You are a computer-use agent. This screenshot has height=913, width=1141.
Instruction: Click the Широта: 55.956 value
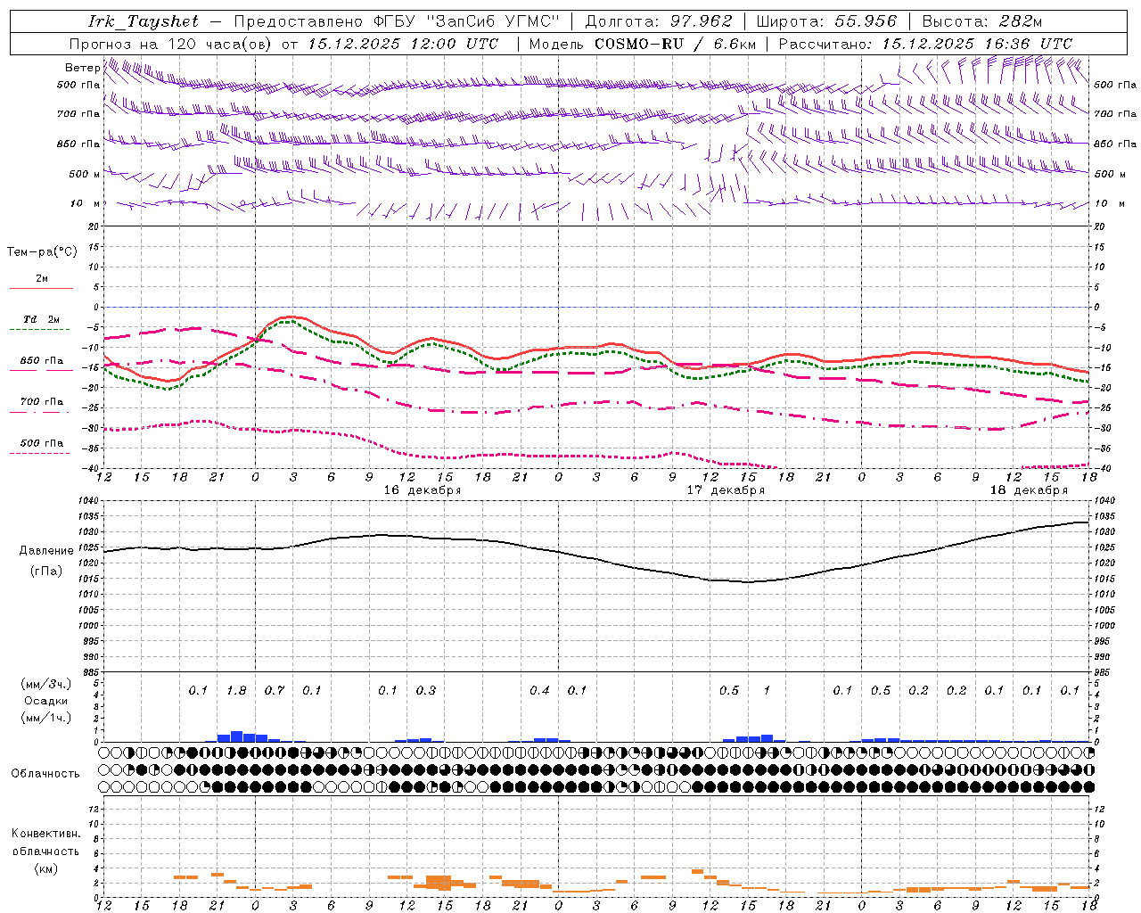[826, 21]
